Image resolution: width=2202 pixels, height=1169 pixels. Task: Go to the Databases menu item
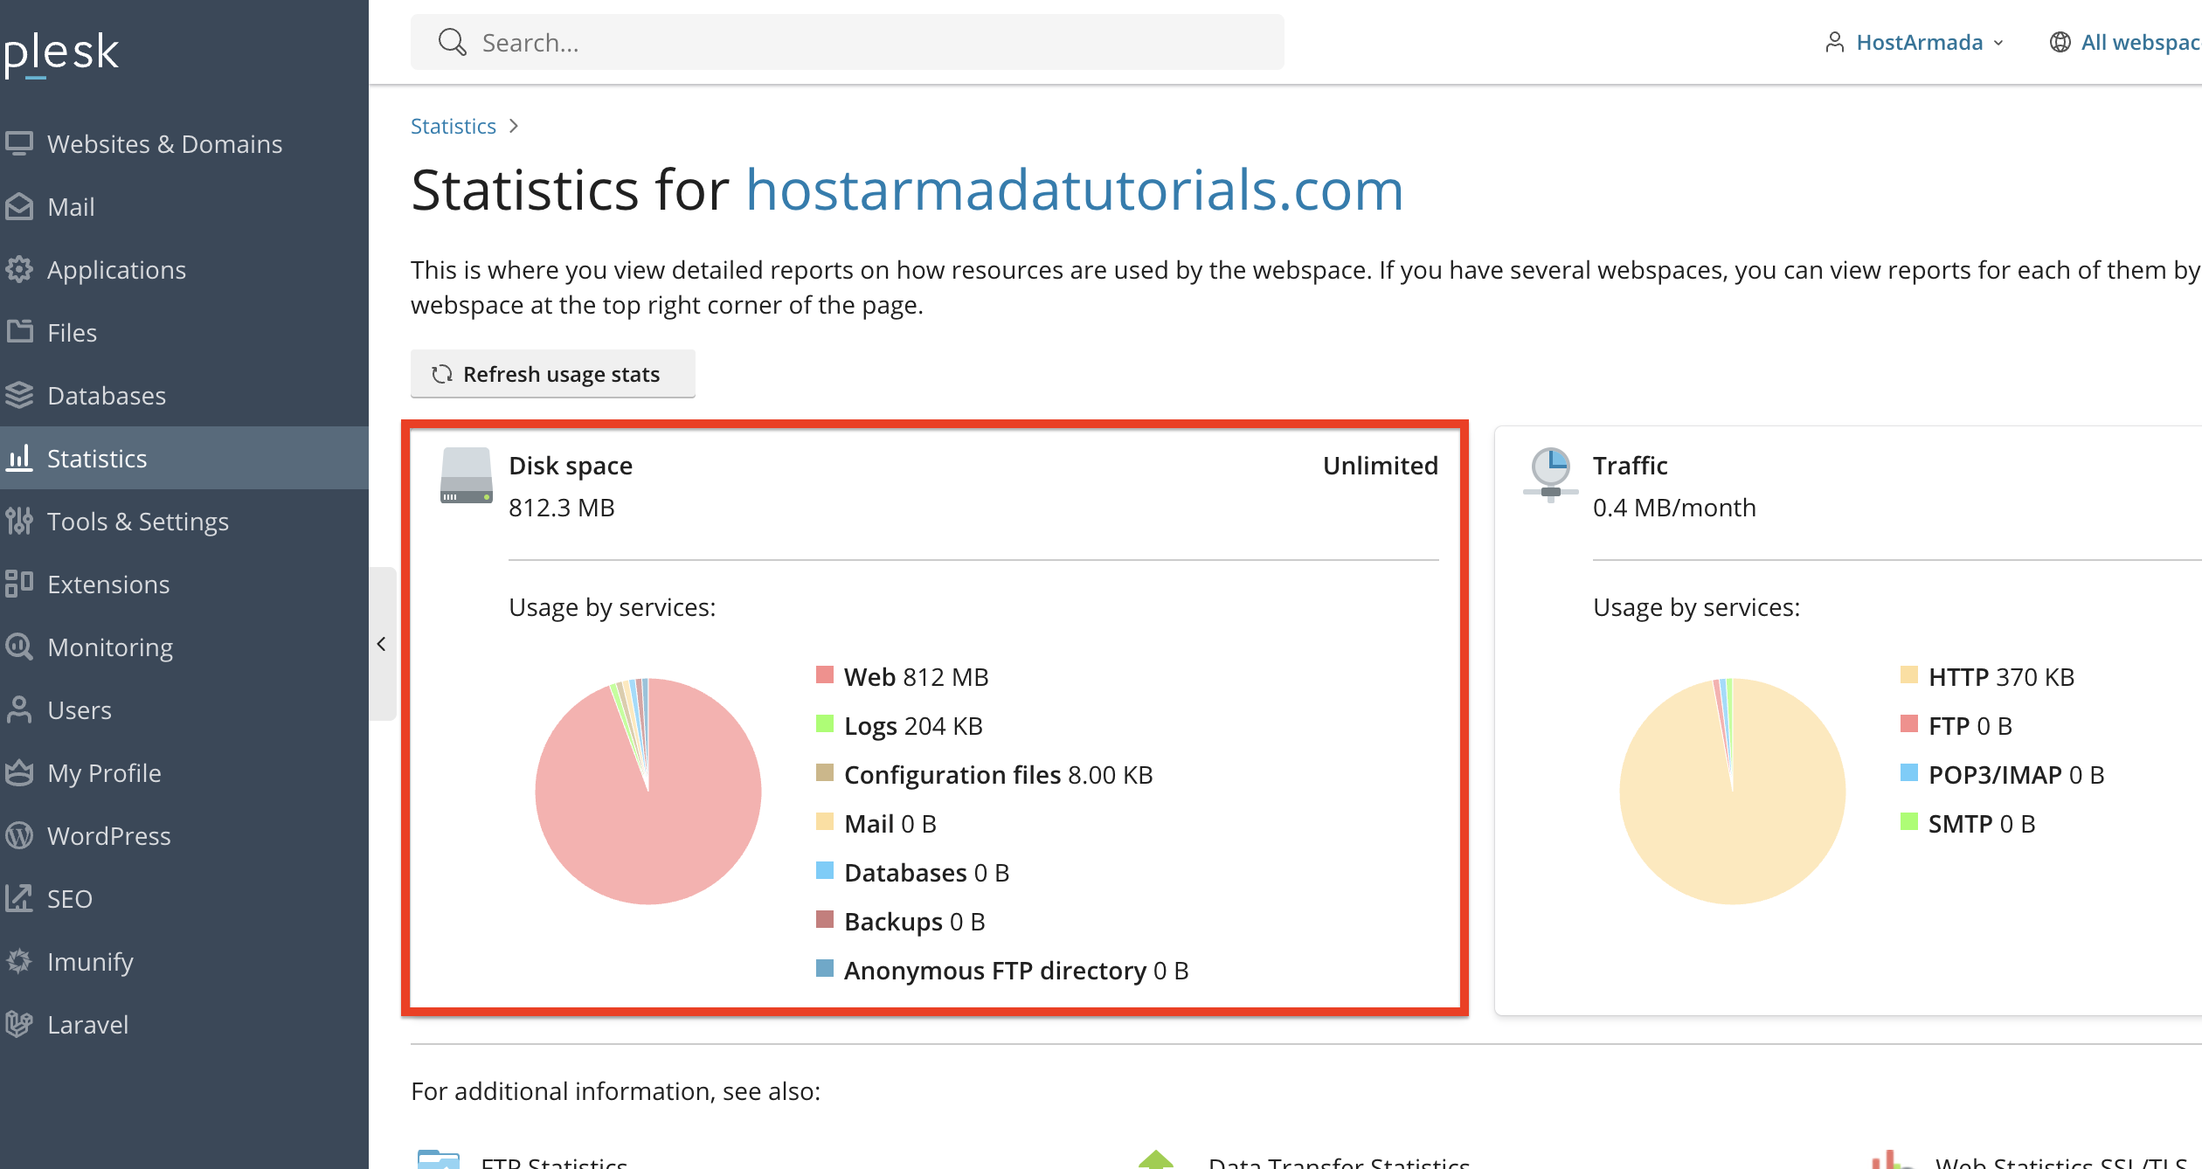click(x=184, y=395)
